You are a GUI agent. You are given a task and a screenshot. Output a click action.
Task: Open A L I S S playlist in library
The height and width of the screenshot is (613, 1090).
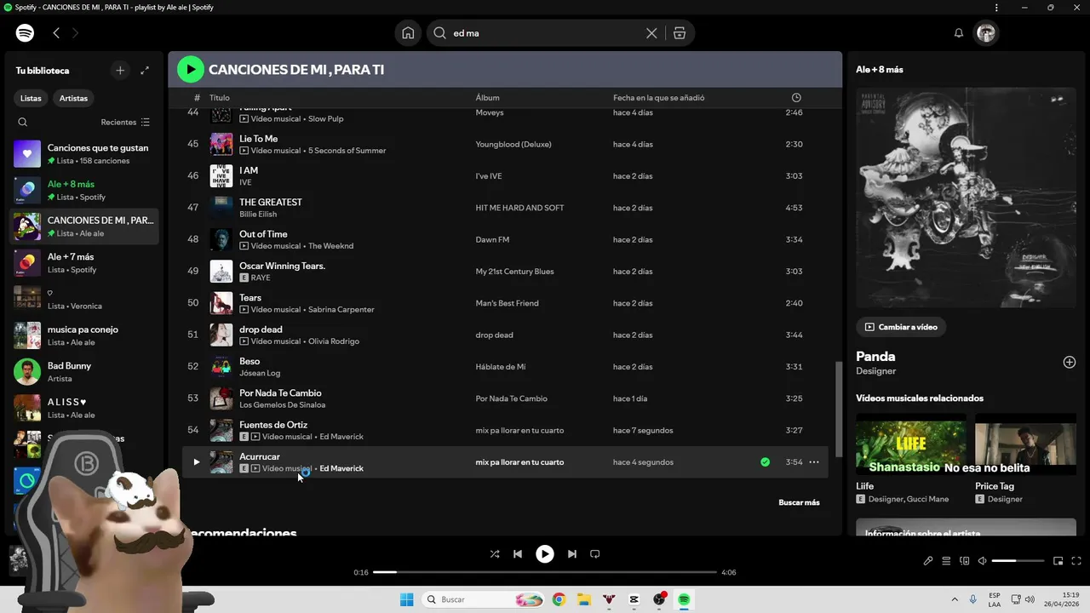pyautogui.click(x=83, y=408)
